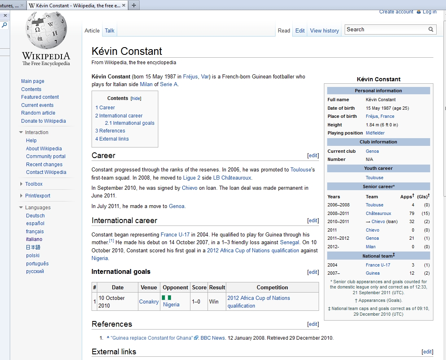Close the left side panel with its X
446x360 pixels.
point(5,15)
